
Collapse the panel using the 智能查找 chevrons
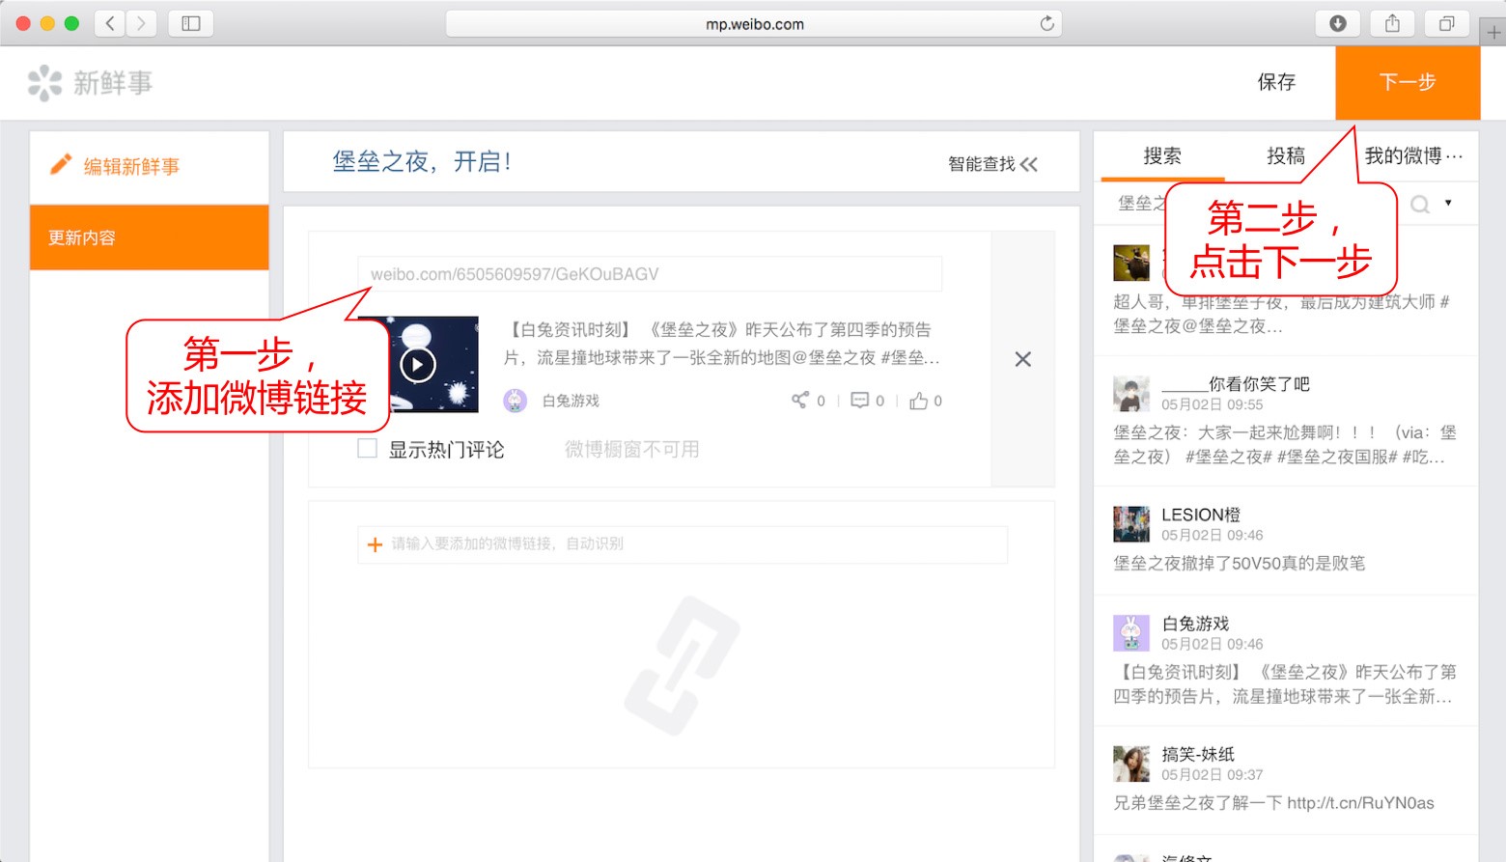1030,163
